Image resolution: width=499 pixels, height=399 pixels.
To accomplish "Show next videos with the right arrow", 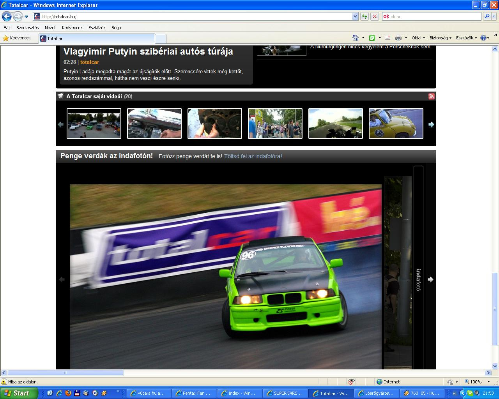I will pos(431,125).
